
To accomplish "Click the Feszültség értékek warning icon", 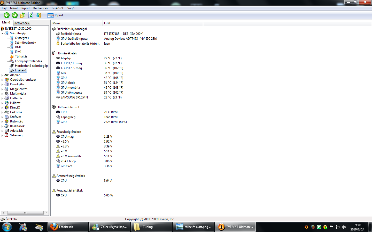I will pyautogui.click(x=54, y=132).
